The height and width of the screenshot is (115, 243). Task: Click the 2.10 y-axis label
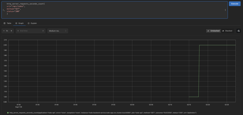tap(5, 40)
